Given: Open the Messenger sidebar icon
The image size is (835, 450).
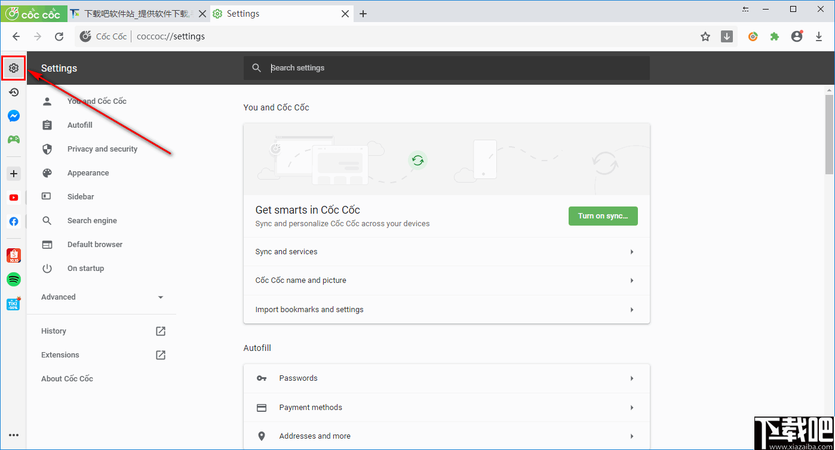Looking at the screenshot, I should 14,116.
